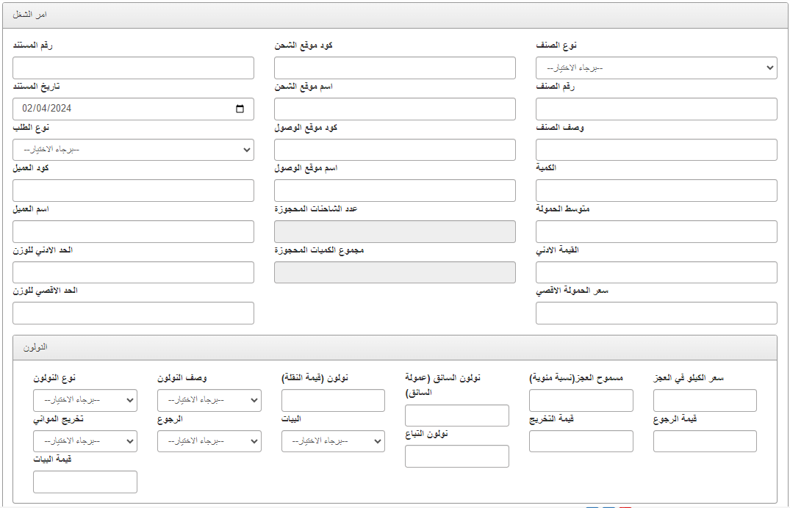Click the الكمية input field
This screenshot has width=790, height=508.
coord(656,191)
